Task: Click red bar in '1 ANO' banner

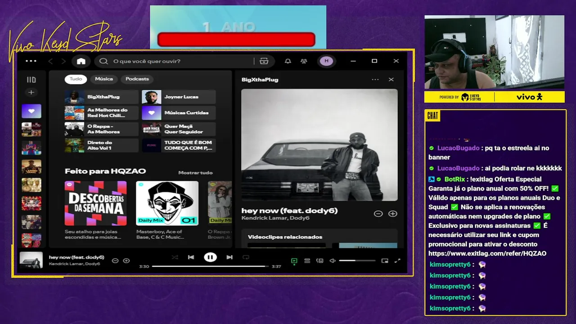Action: (236, 40)
